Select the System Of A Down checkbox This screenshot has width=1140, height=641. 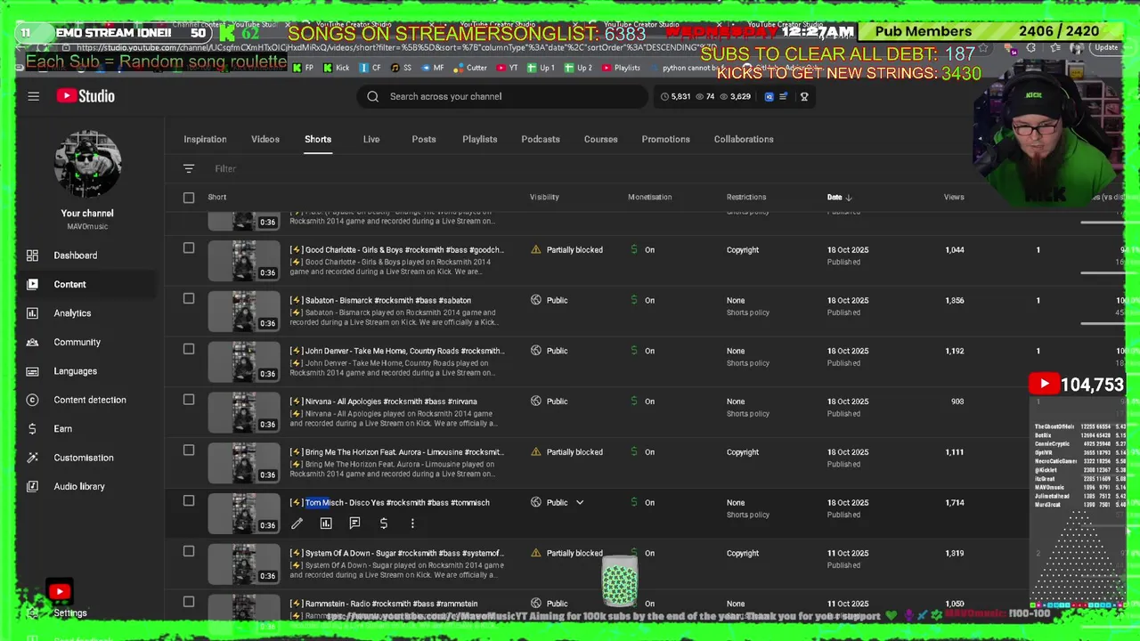click(189, 551)
